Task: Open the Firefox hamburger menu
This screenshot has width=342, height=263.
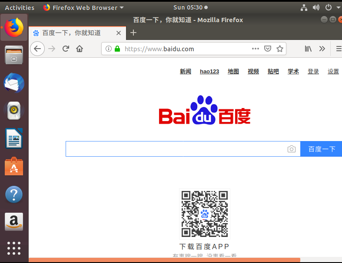Action: click(x=339, y=49)
